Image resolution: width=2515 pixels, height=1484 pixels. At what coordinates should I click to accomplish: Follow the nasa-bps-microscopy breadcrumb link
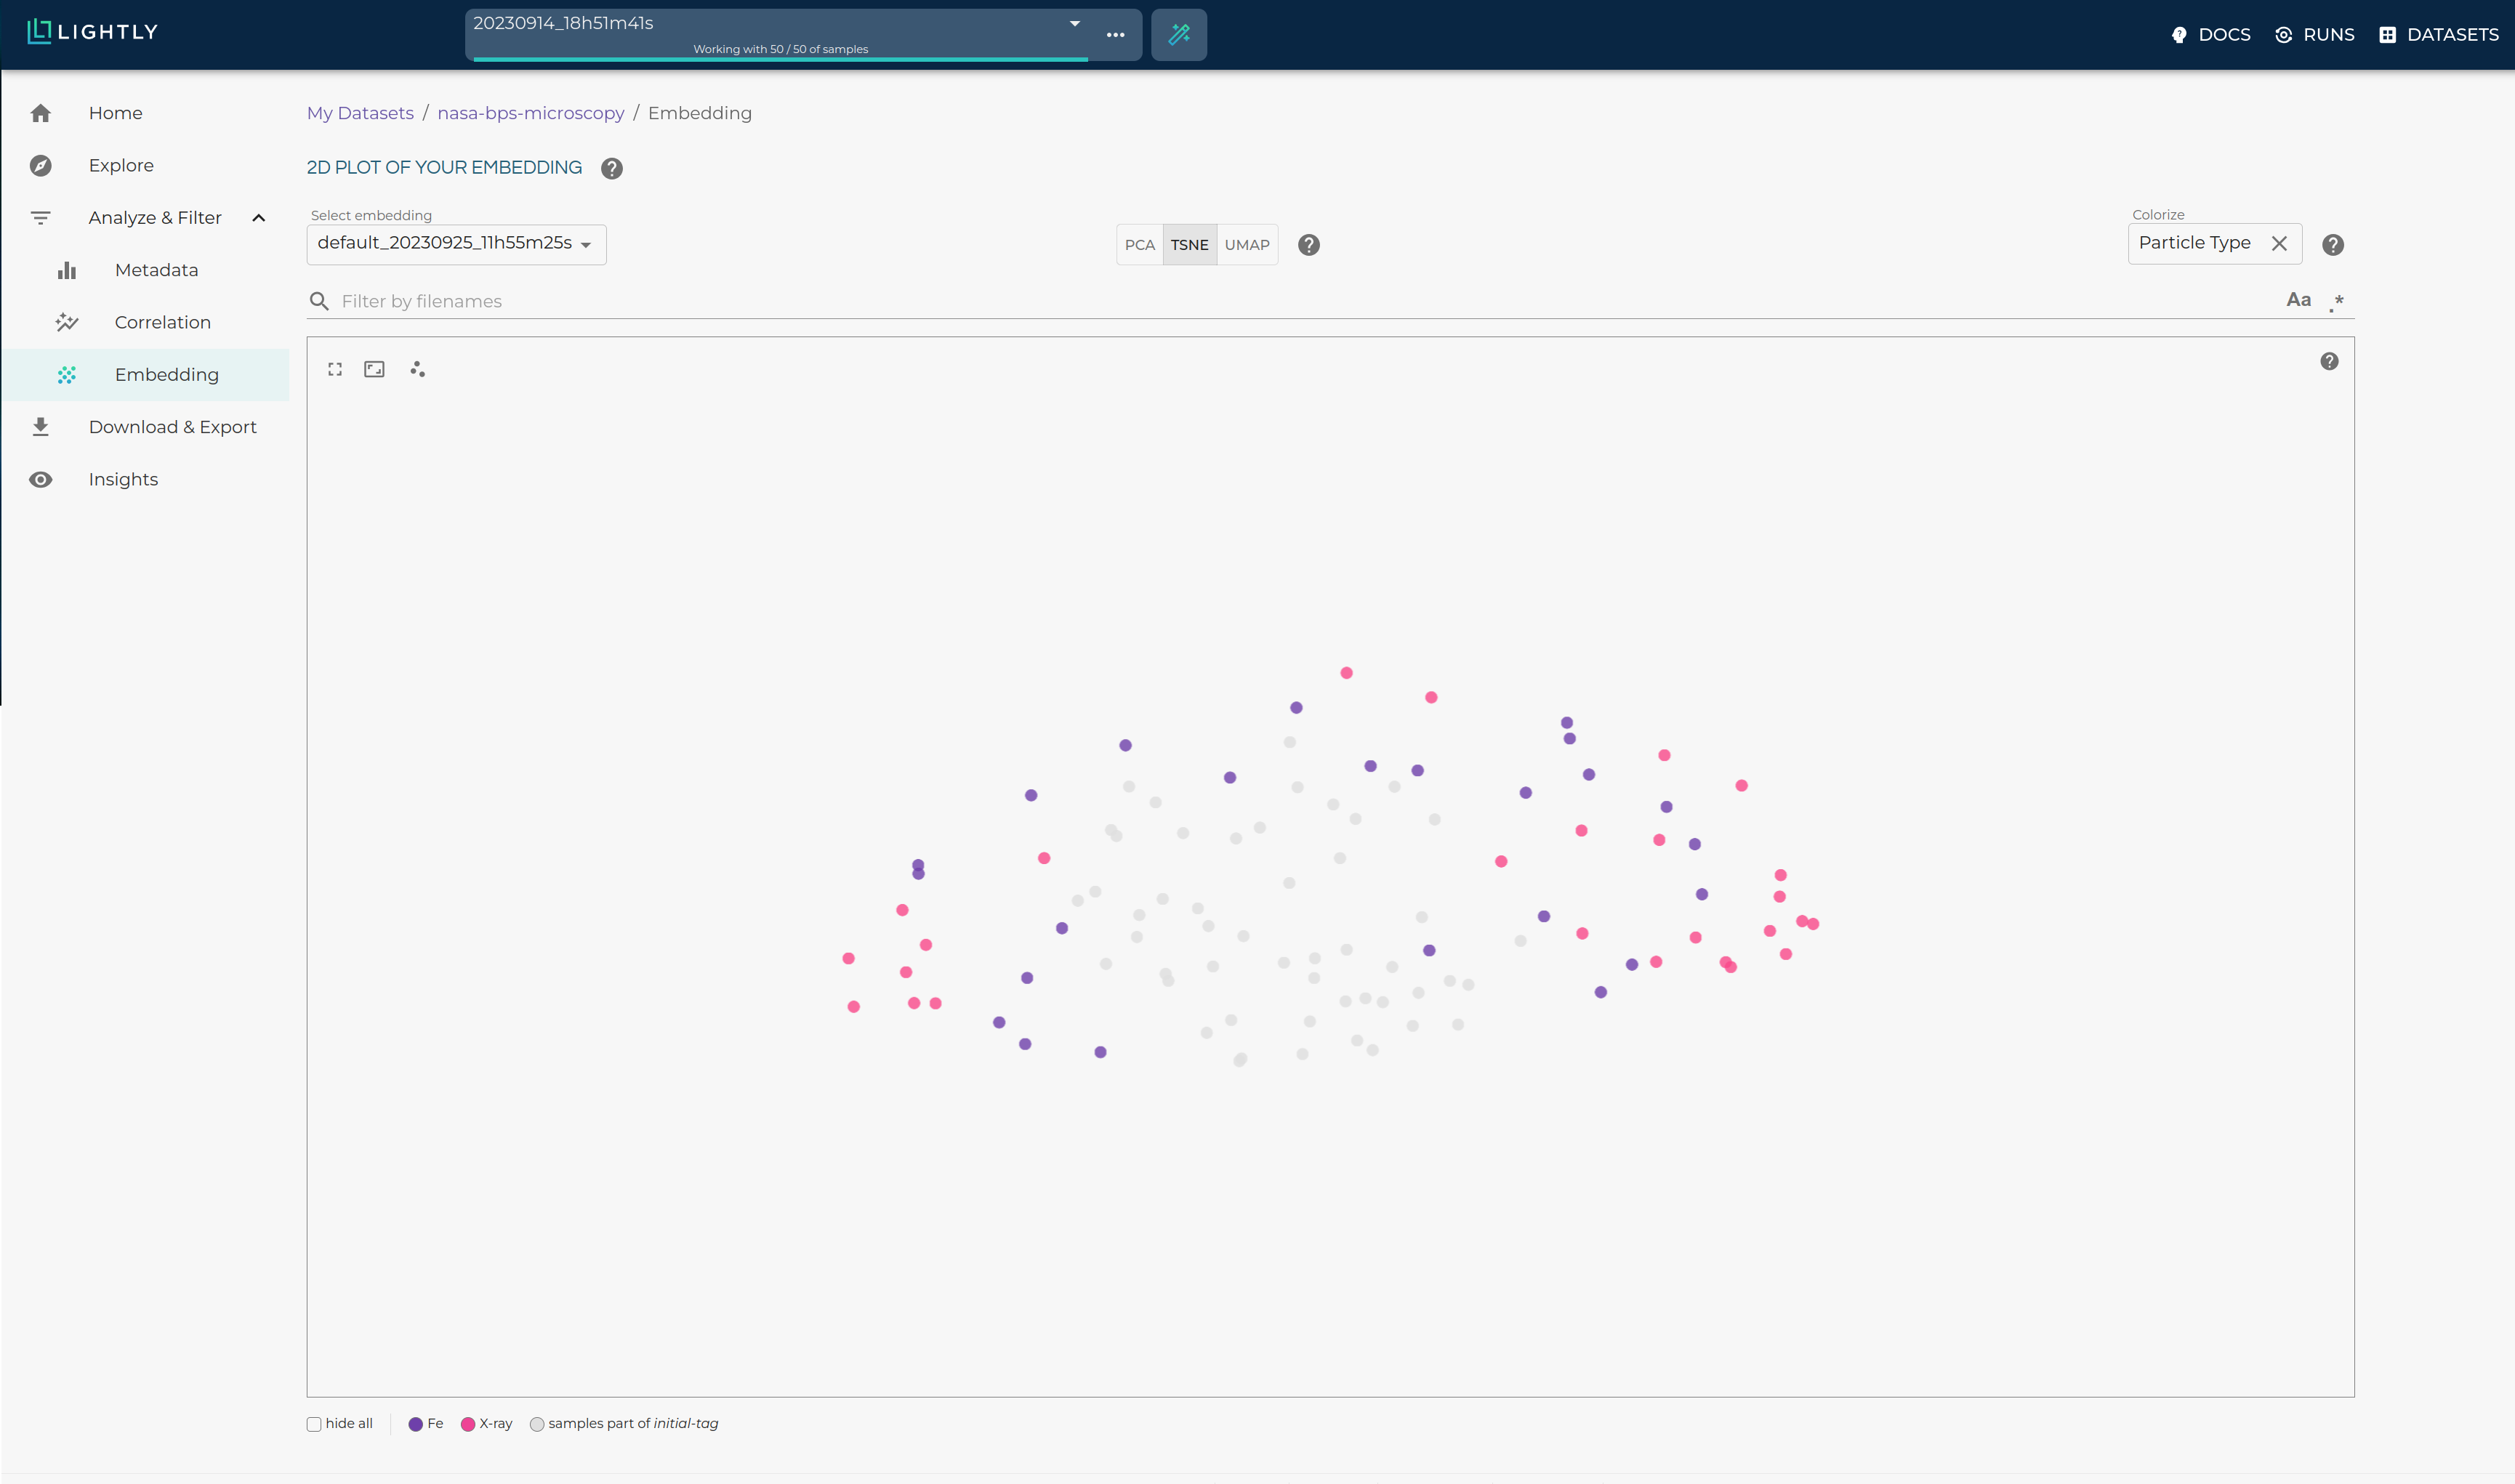click(x=531, y=113)
